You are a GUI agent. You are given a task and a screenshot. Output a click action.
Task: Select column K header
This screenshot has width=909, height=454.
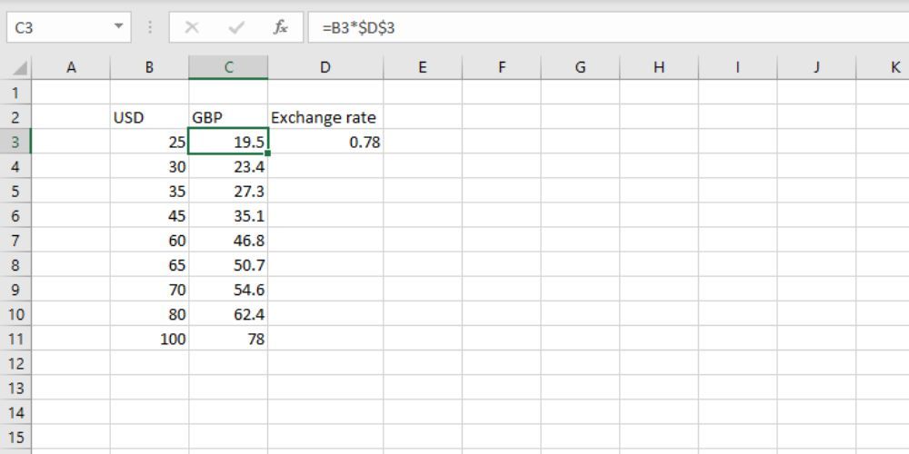(x=894, y=67)
